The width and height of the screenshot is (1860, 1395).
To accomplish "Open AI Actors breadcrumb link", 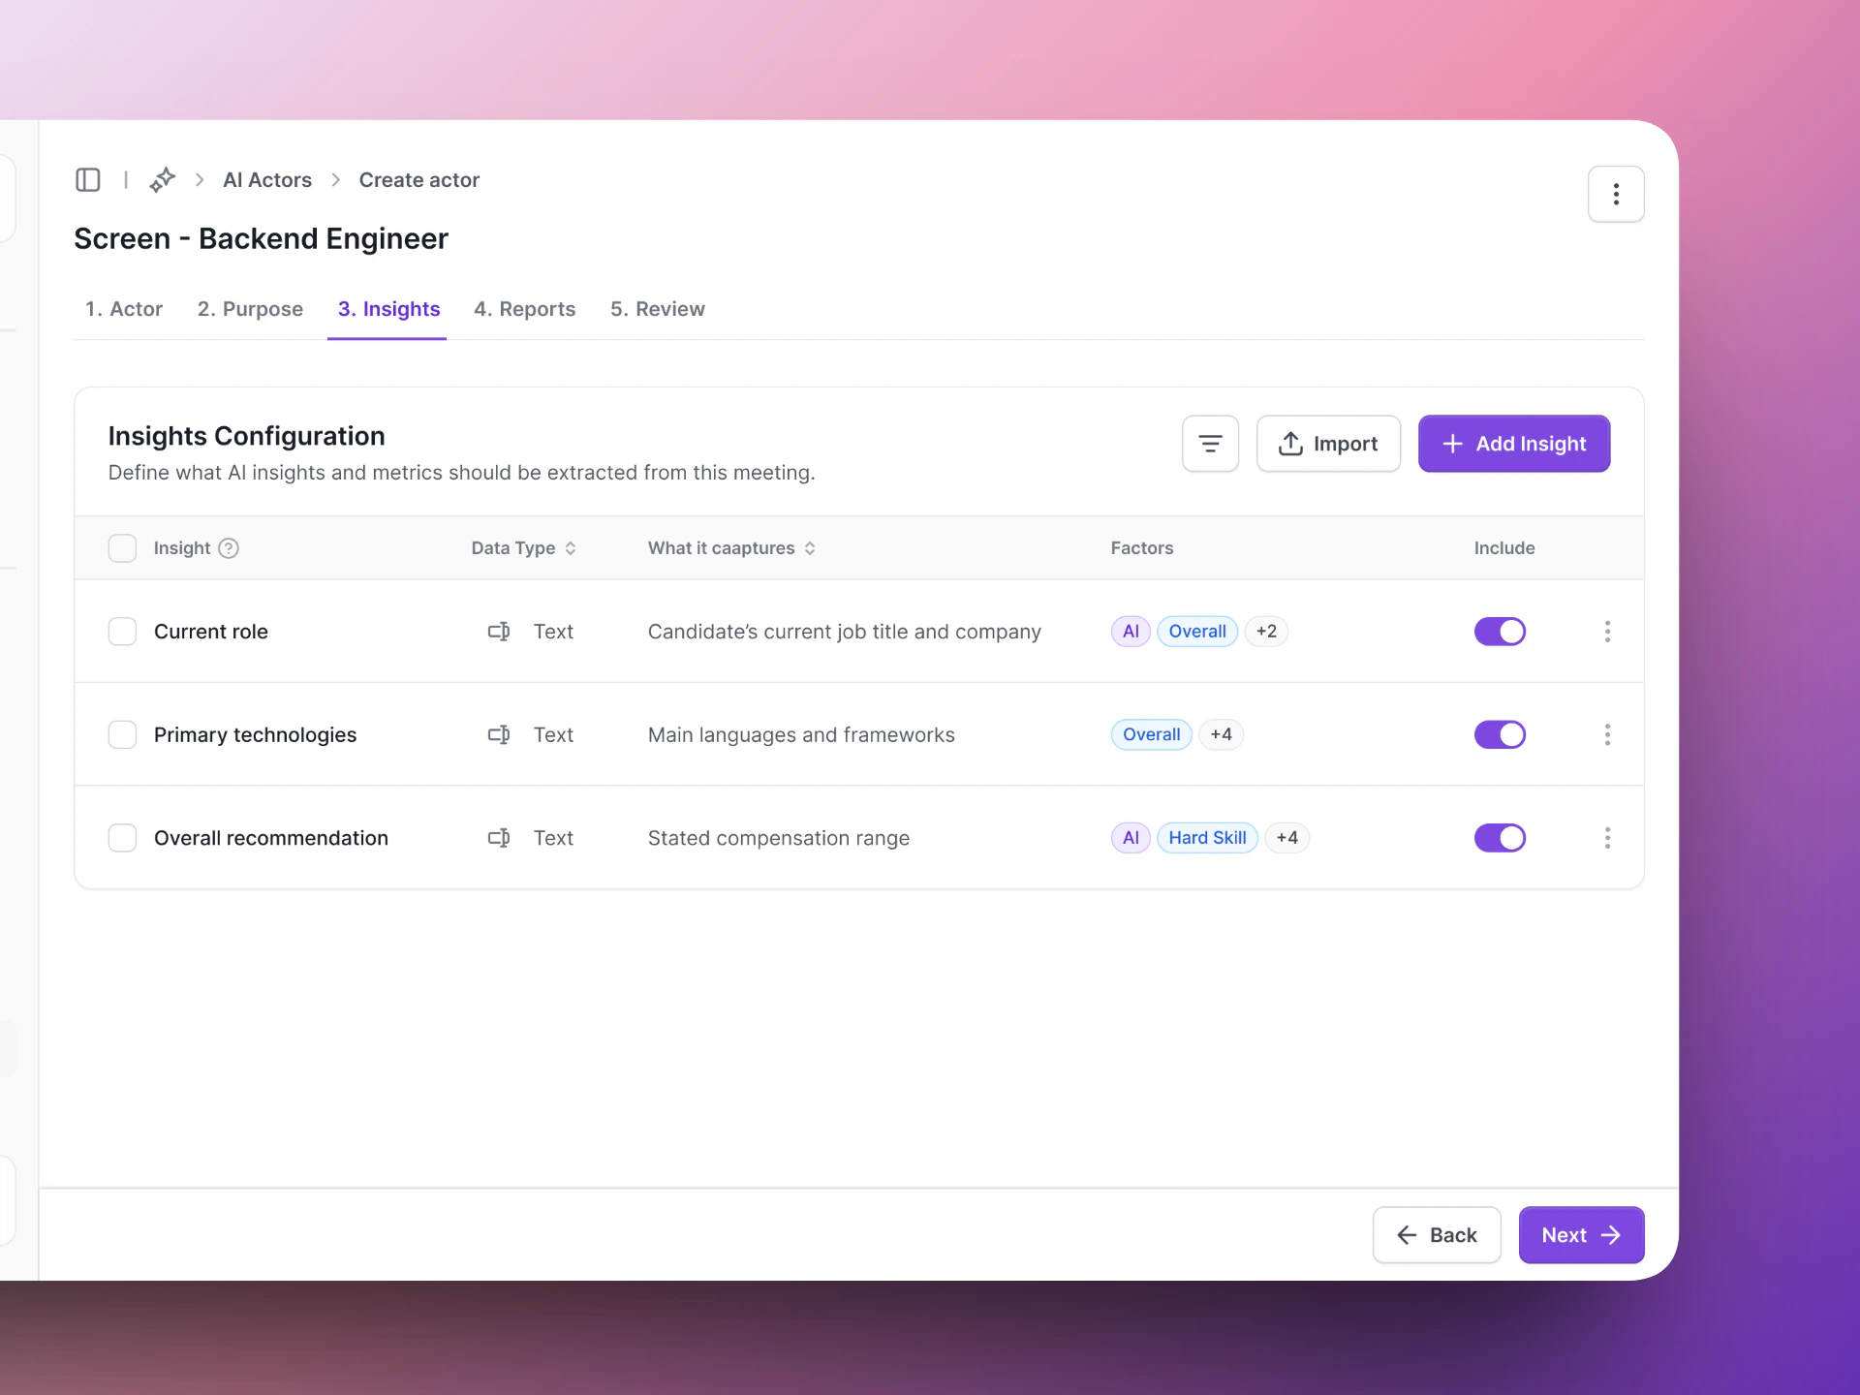I will [x=267, y=180].
